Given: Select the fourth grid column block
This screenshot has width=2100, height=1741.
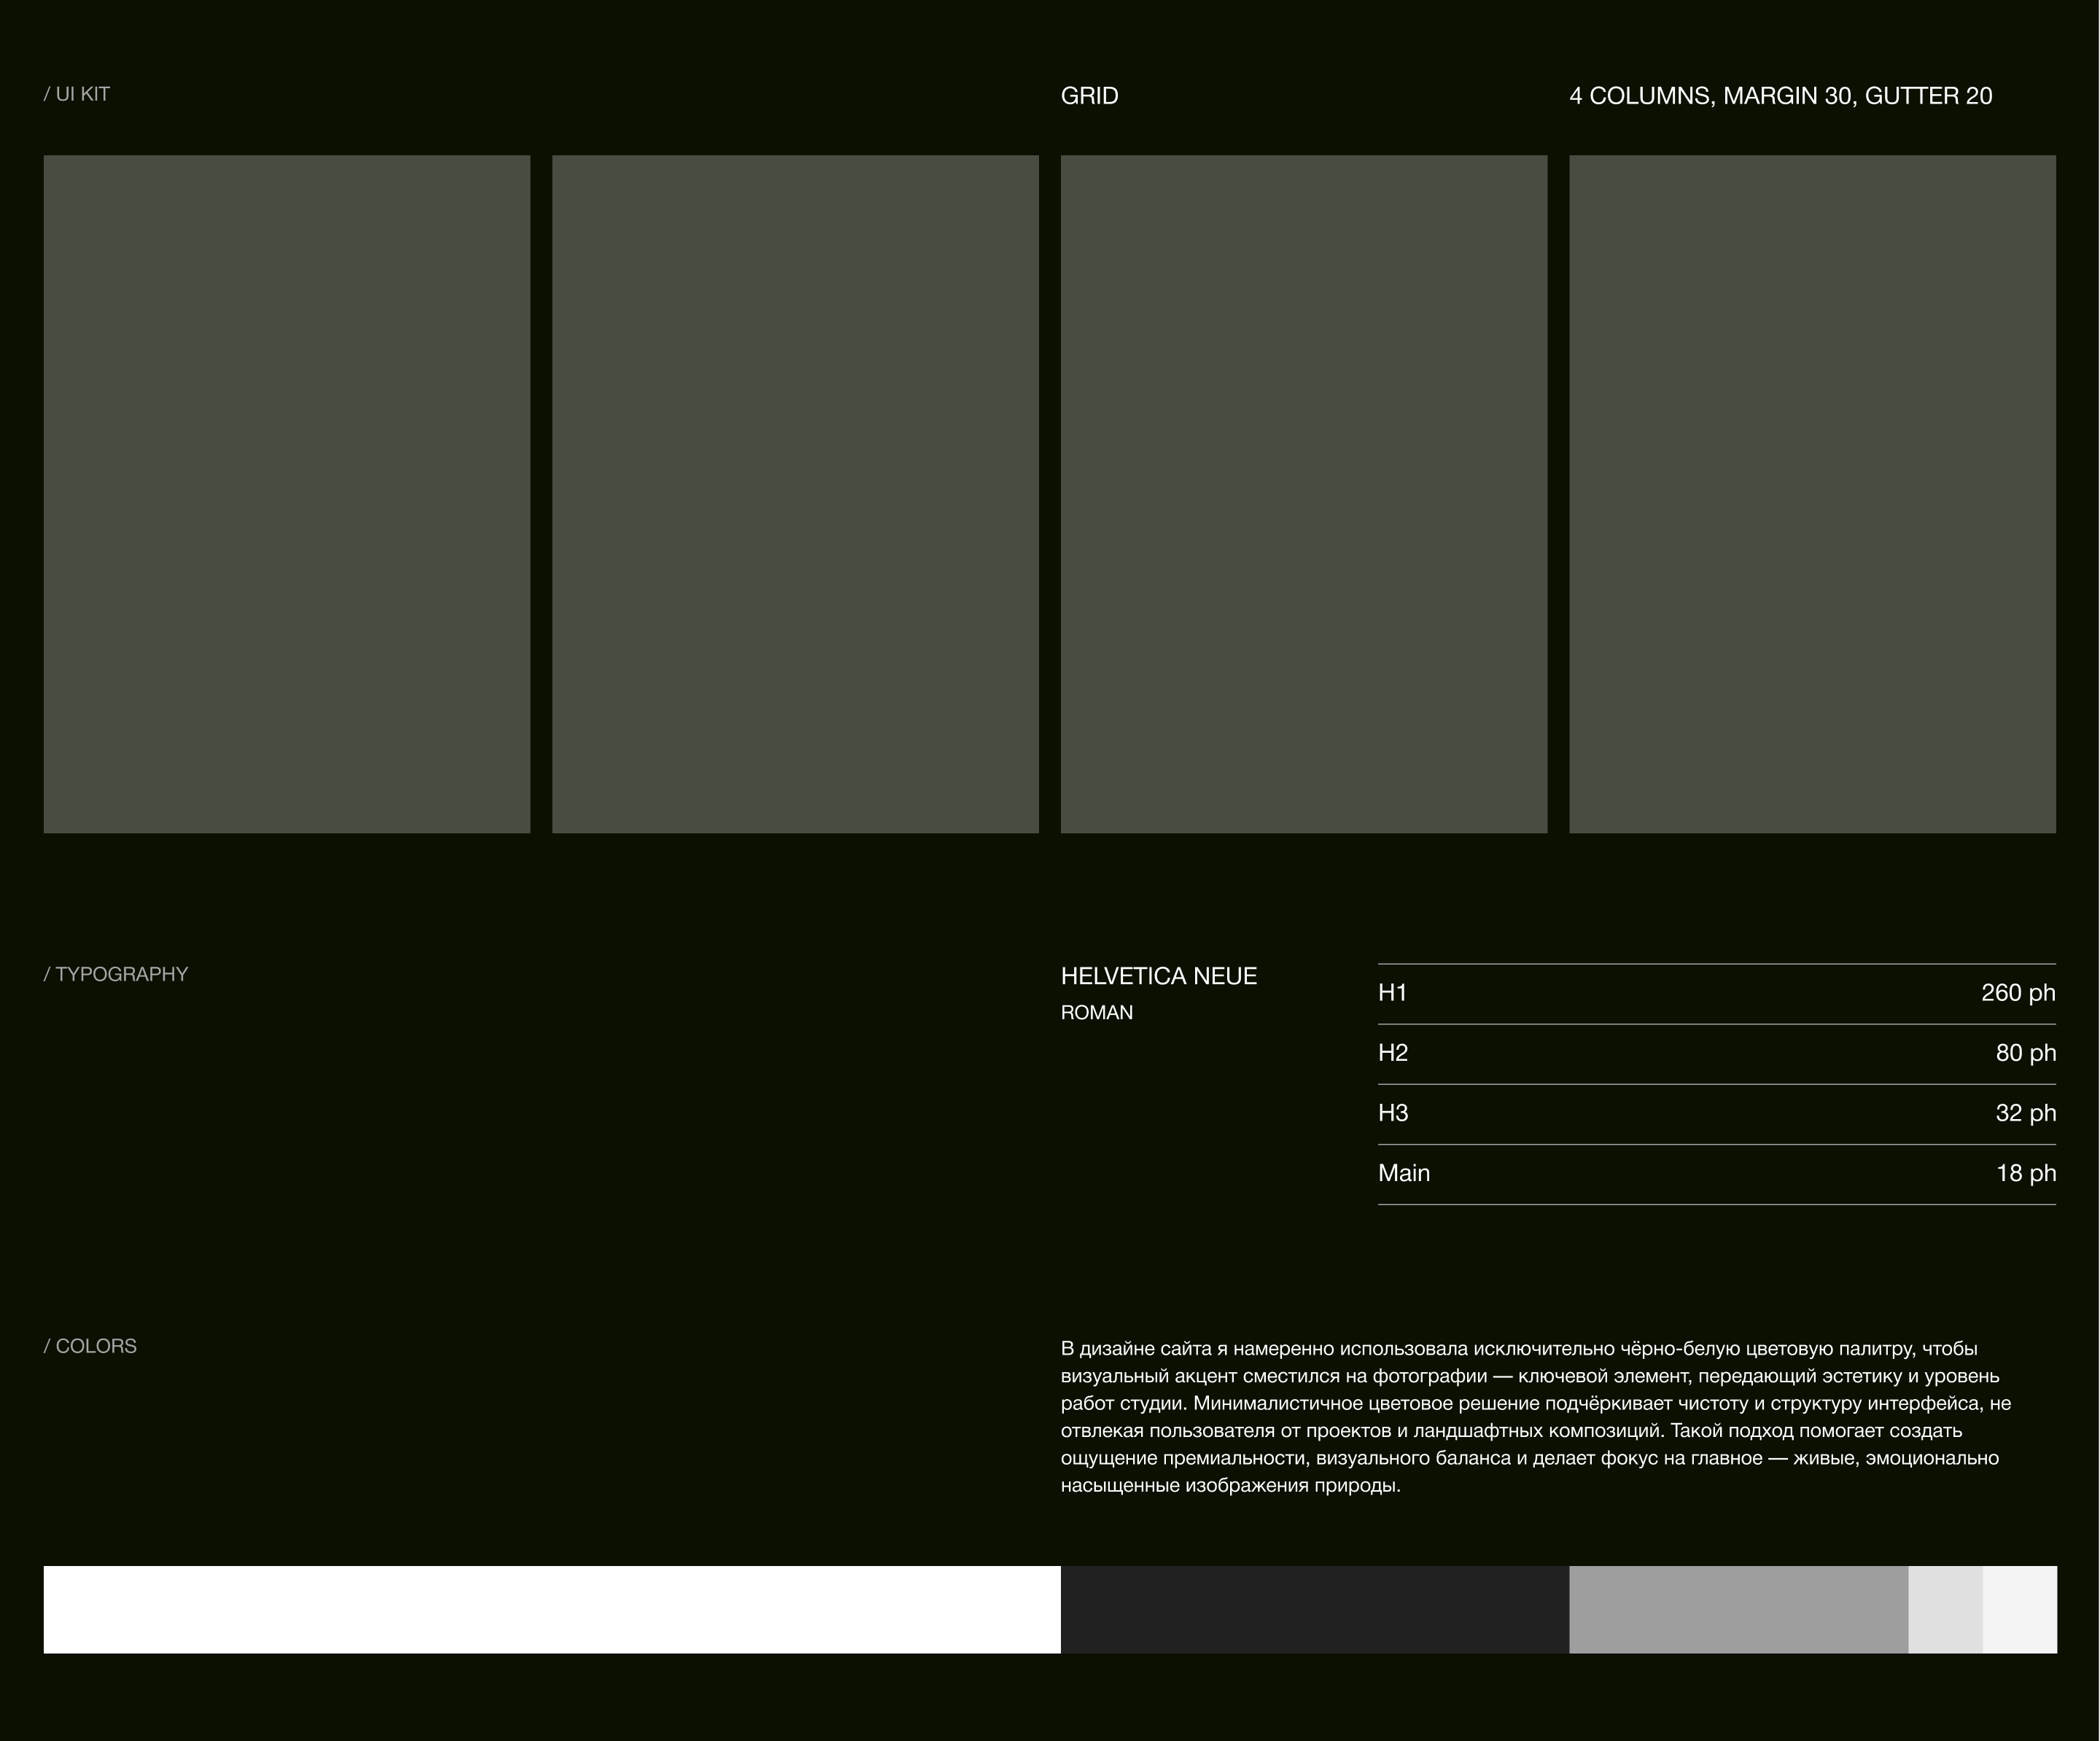Looking at the screenshot, I should (x=1812, y=494).
